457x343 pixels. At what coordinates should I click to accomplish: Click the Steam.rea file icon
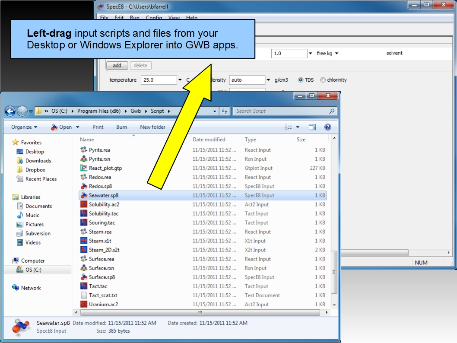84,232
